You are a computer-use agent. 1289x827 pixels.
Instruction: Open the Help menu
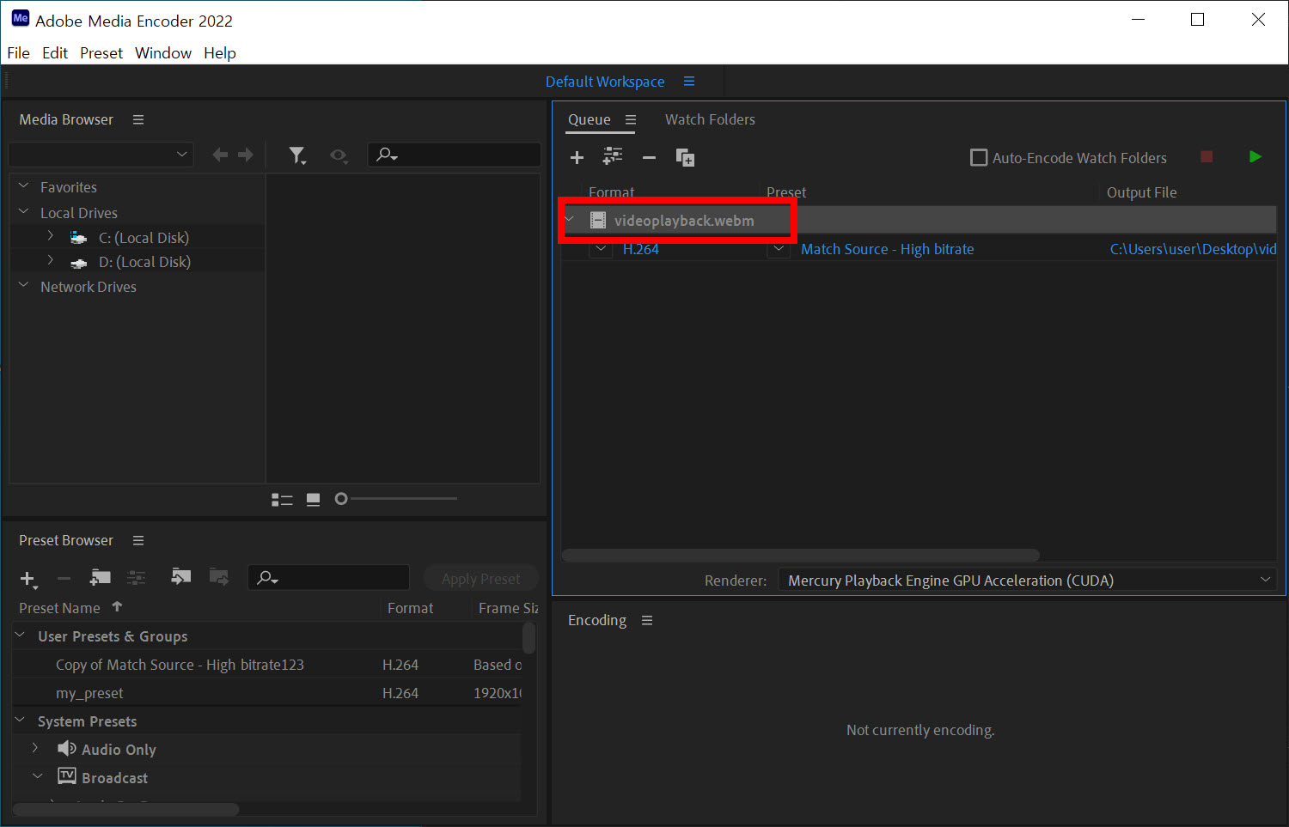(220, 52)
